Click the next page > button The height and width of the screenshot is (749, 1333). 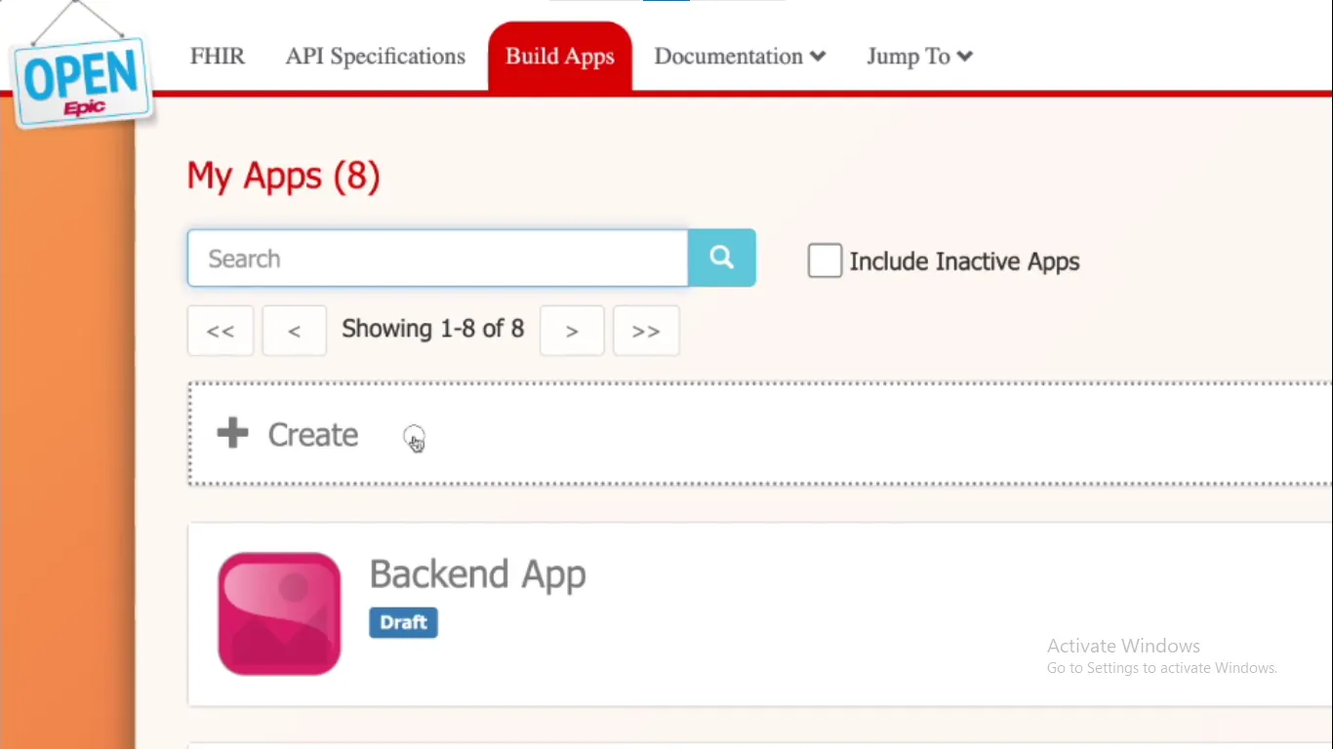572,330
